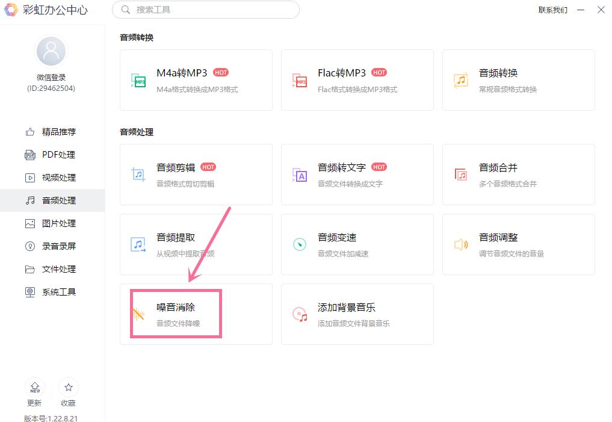Open the M4a转MP3 converter tool
This screenshot has height=422, width=612.
point(196,80)
